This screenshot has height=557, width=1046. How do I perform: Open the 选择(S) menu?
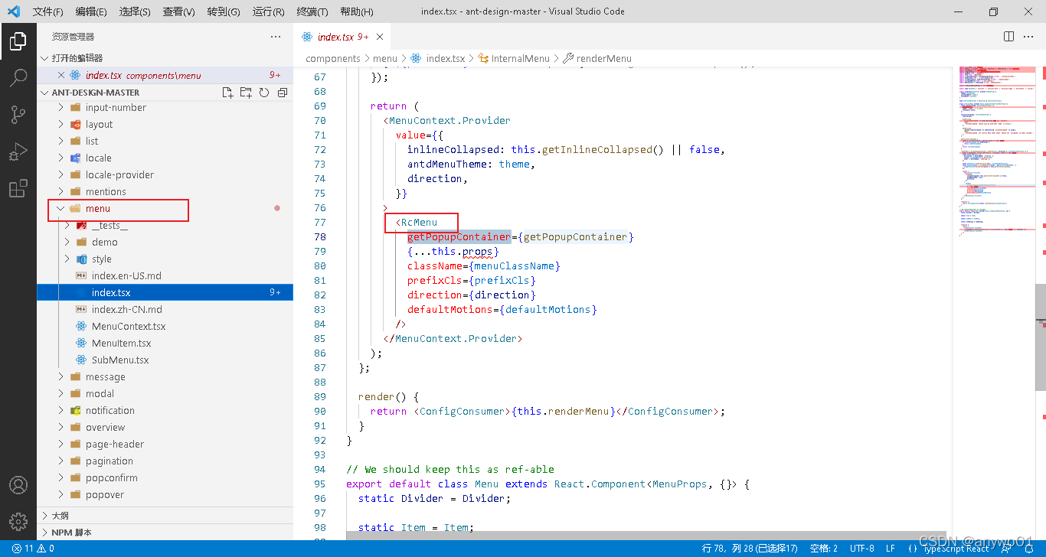point(135,11)
